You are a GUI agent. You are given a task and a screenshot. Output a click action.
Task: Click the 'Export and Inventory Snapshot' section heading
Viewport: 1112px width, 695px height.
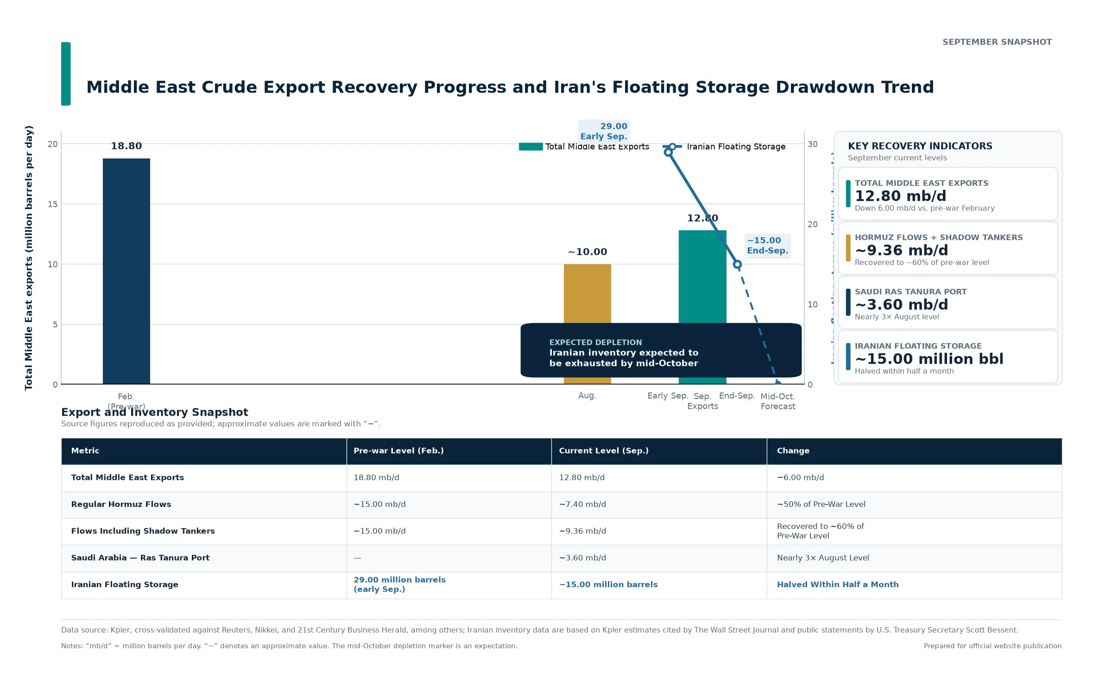(155, 412)
